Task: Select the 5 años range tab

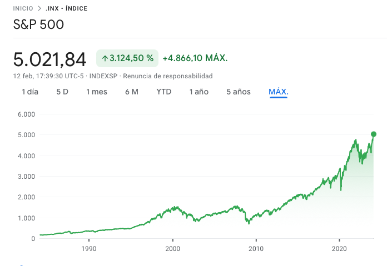Action: [239, 92]
